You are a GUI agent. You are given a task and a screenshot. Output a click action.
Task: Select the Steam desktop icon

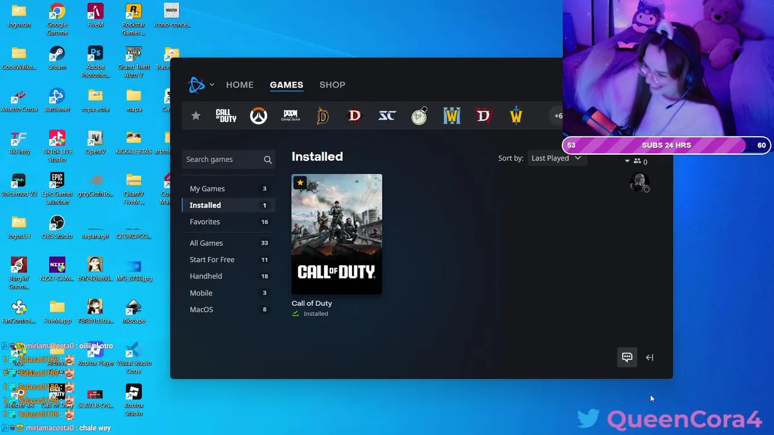(57, 59)
